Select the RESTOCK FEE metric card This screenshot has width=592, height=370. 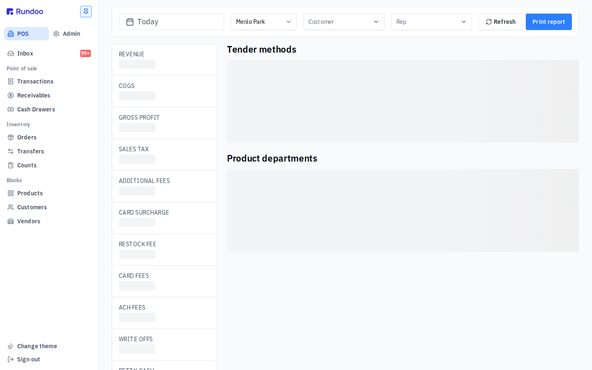click(x=164, y=250)
